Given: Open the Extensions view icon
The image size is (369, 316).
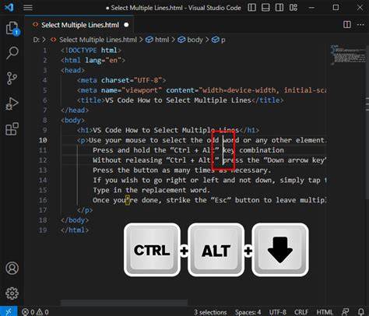Looking at the screenshot, I should tap(12, 128).
